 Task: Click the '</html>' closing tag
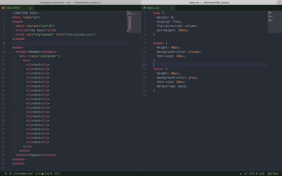(x=18, y=164)
